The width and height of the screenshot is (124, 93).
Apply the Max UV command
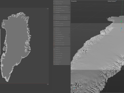tap(62, 21)
